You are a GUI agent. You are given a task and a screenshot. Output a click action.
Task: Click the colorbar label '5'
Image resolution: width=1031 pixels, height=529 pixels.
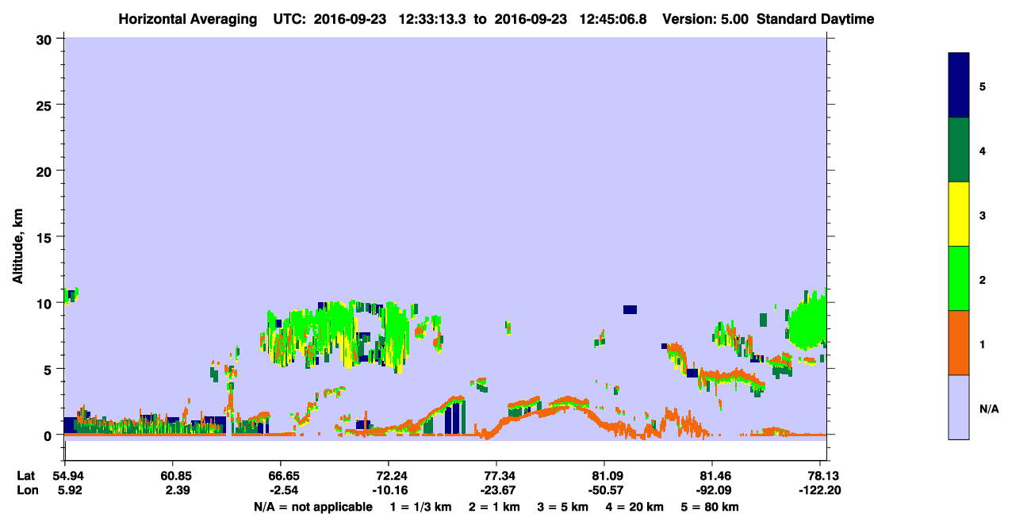click(x=983, y=86)
